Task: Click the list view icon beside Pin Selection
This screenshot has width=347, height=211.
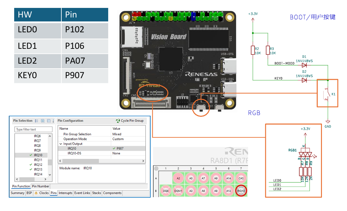Action: point(37,121)
